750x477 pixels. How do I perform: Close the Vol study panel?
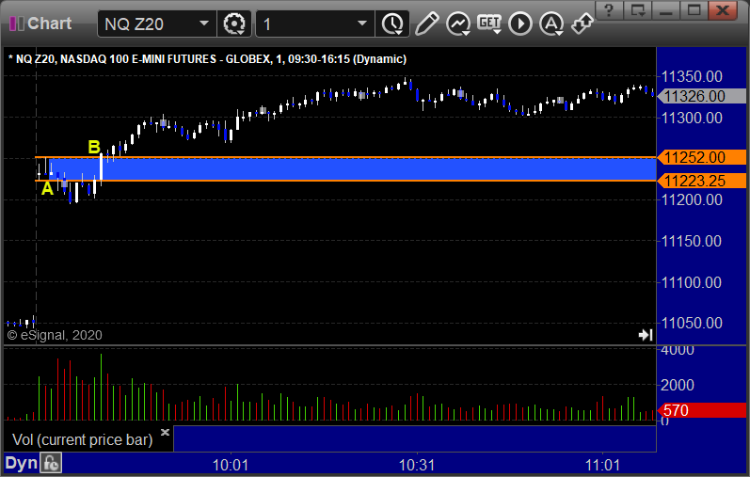[165, 432]
